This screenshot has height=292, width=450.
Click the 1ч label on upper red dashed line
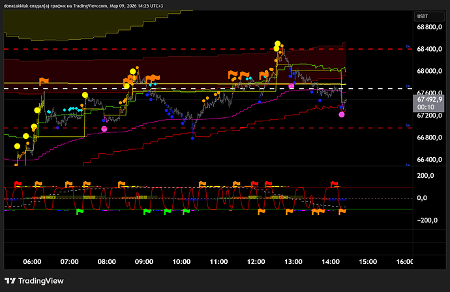coord(408,48)
